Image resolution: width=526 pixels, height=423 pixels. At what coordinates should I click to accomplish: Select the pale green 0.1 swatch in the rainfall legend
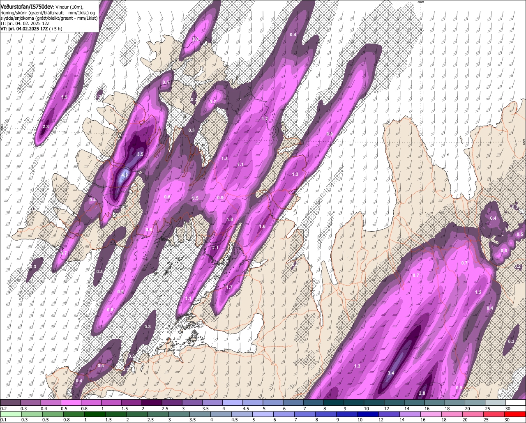pos(10,414)
